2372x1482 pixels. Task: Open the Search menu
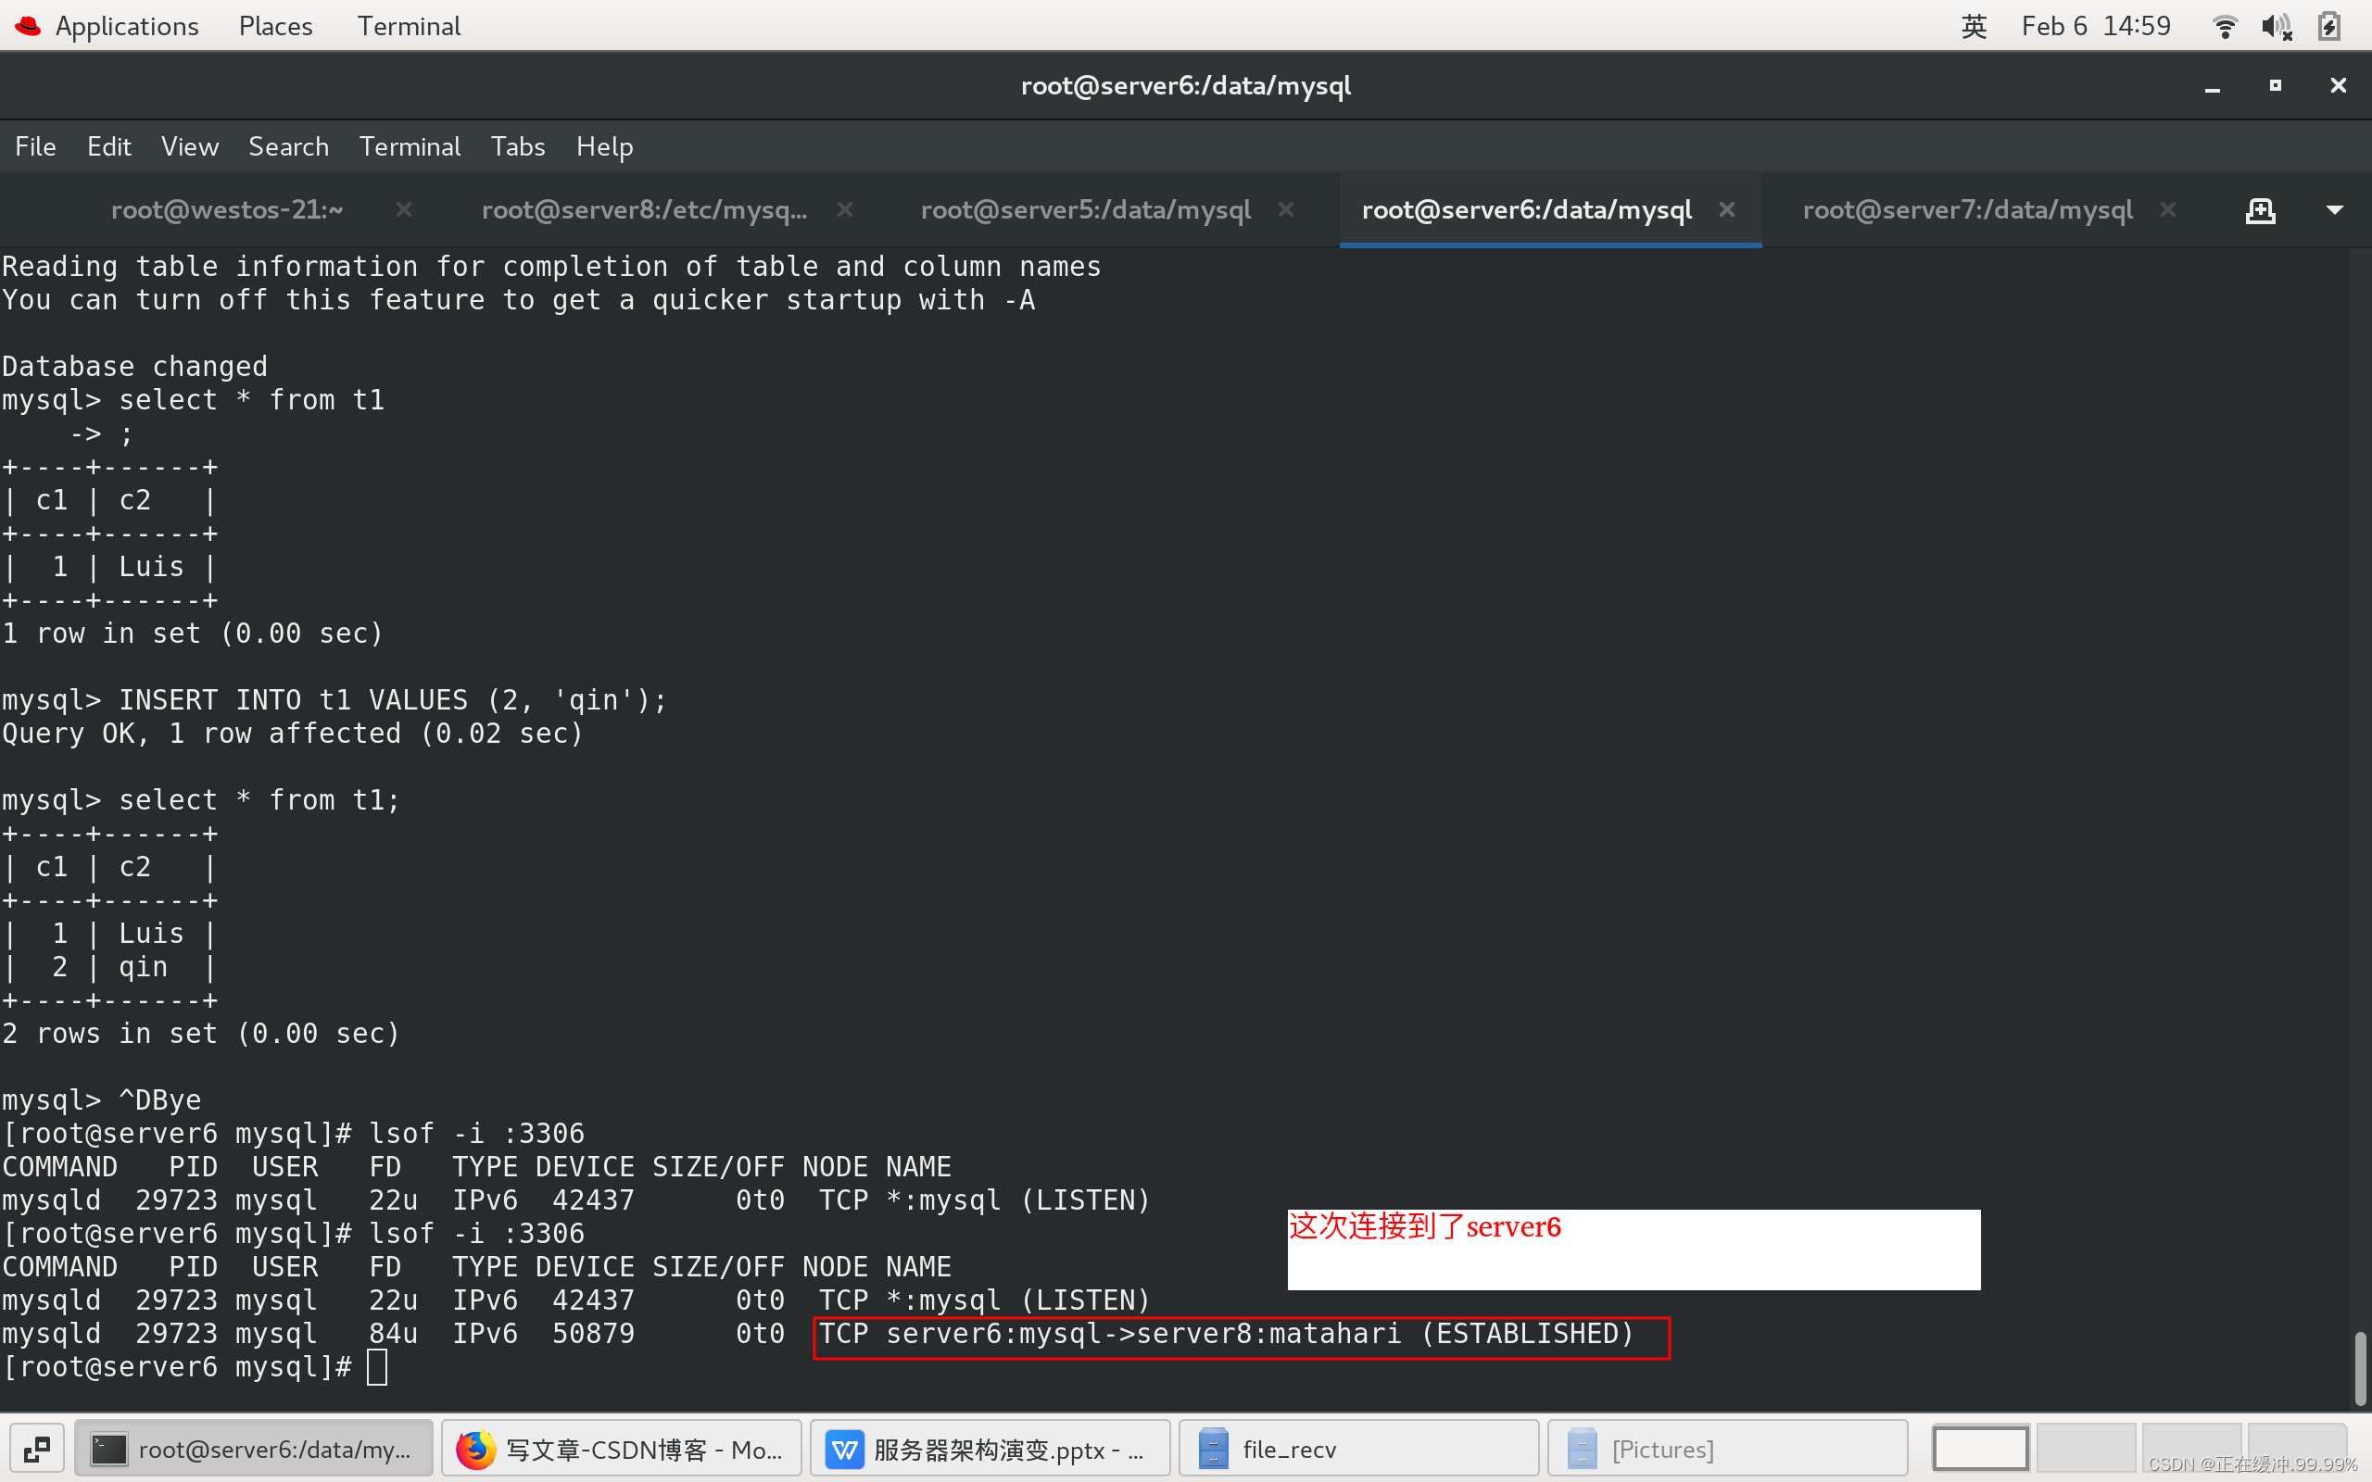(x=288, y=147)
